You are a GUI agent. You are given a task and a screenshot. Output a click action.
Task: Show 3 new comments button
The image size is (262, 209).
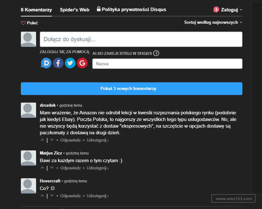tap(132, 89)
